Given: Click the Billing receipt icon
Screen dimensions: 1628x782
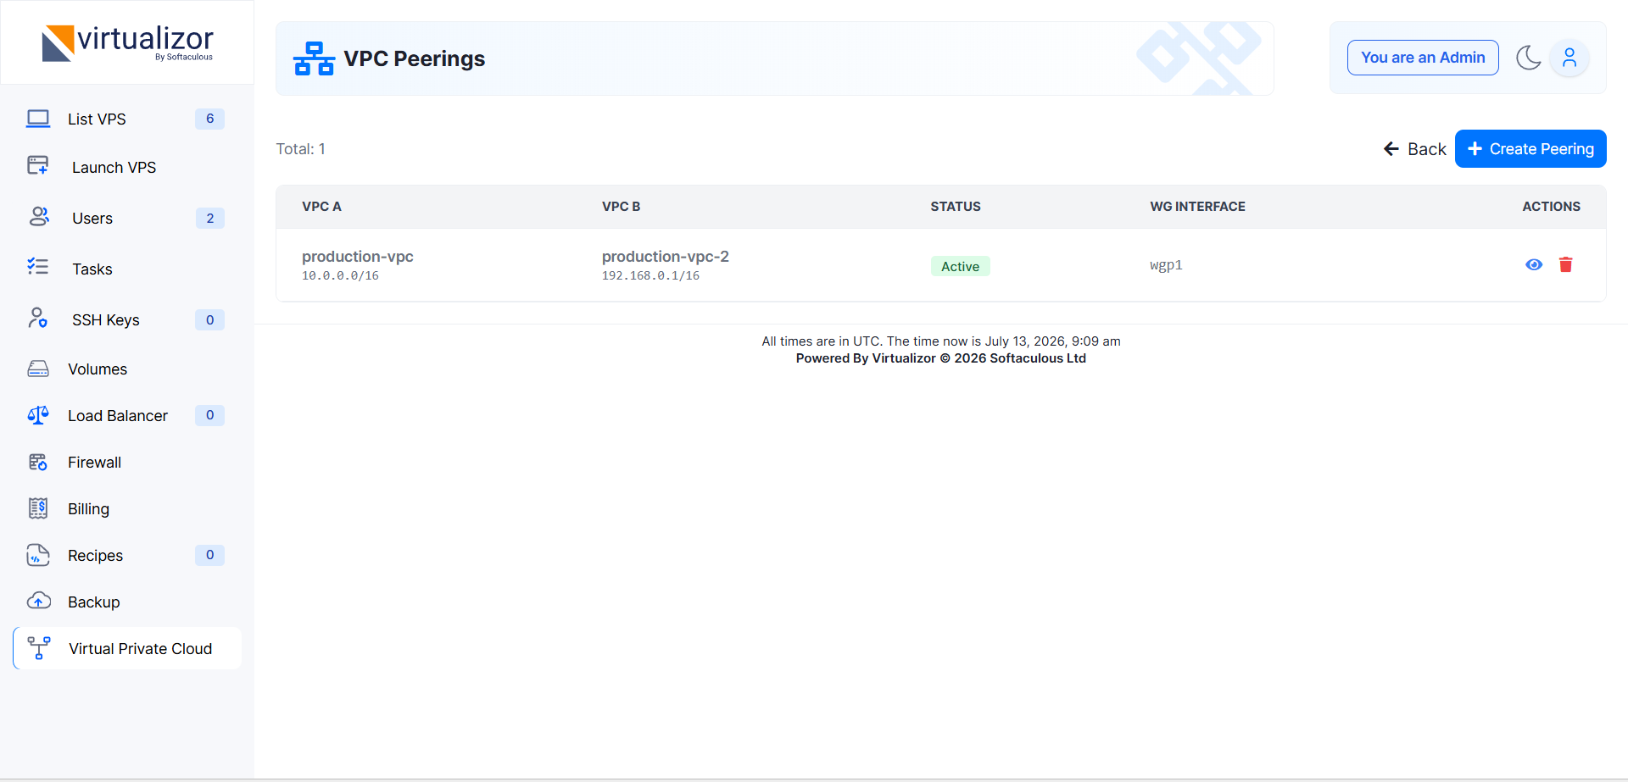Looking at the screenshot, I should 38,508.
